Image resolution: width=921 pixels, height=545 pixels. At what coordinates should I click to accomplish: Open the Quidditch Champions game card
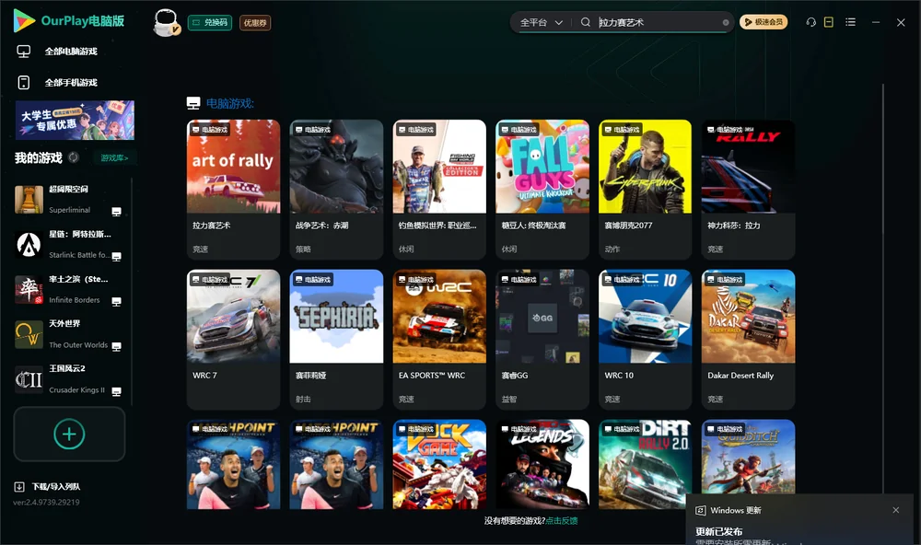pyautogui.click(x=748, y=457)
